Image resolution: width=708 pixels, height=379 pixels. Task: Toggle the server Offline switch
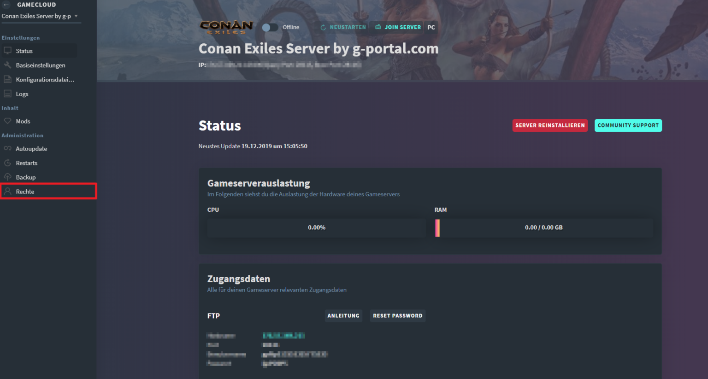point(270,27)
